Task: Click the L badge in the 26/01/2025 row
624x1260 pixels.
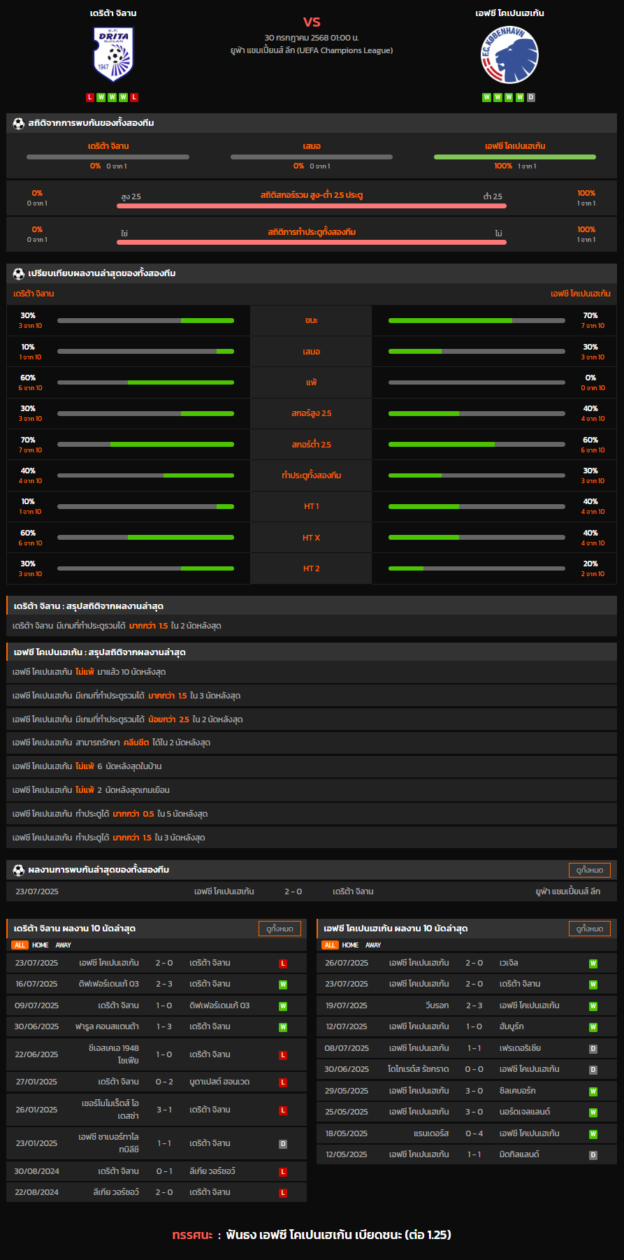Action: point(283,1110)
